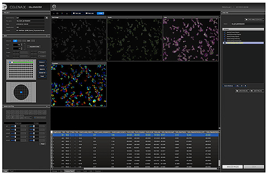Switch to the Image tab at bottom left
The image size is (269, 176).
(5, 171)
